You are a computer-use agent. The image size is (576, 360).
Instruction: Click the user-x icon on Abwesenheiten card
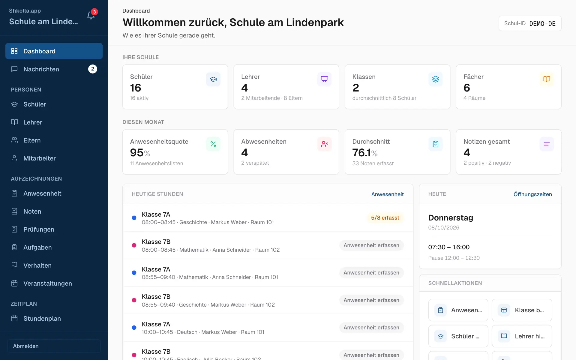click(x=324, y=144)
